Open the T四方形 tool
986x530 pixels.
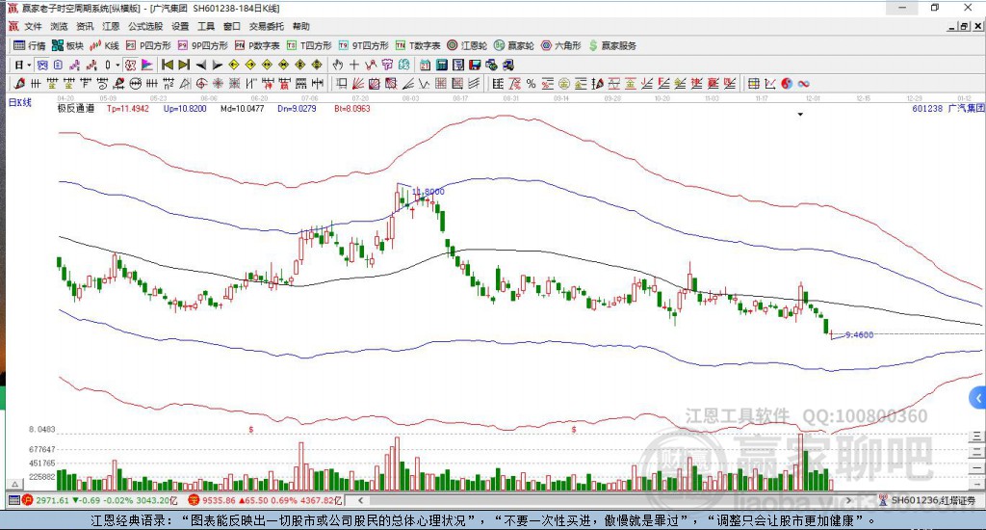(309, 45)
